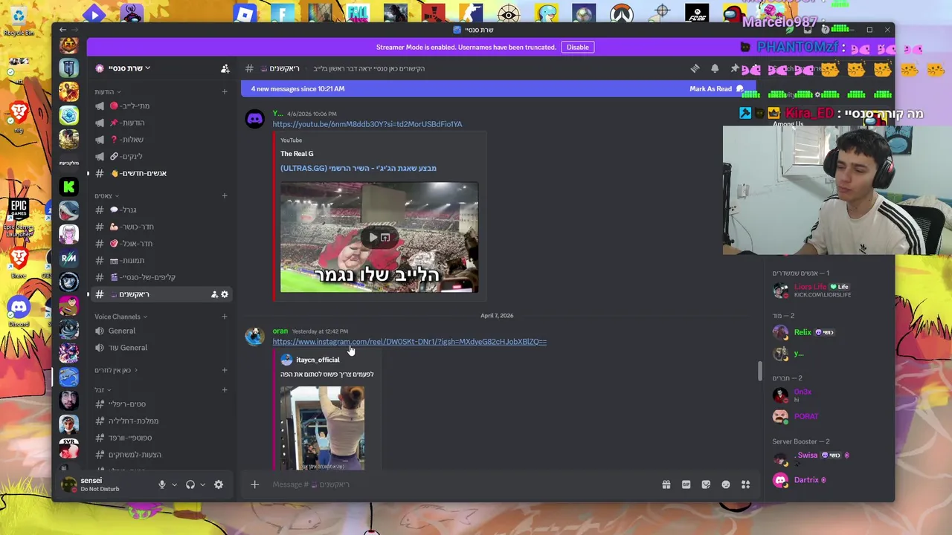Open the gift icon in message bar
952x535 pixels.
click(x=666, y=484)
